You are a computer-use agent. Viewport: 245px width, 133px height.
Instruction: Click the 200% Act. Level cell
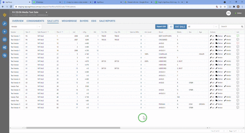pyautogui.click(x=147, y=61)
